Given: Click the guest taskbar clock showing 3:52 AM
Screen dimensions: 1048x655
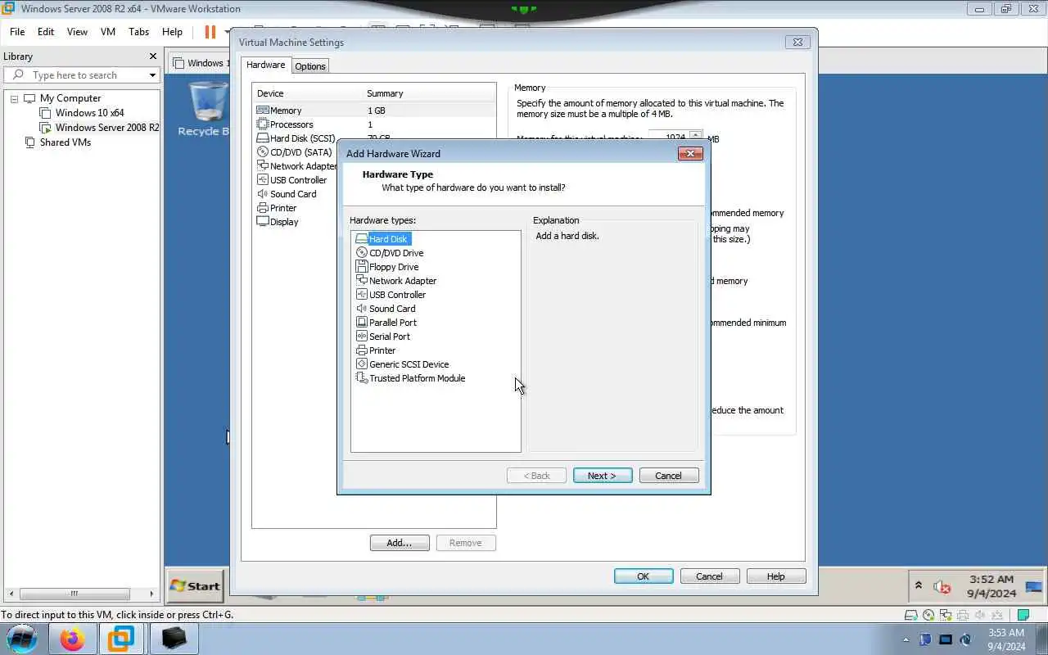Looking at the screenshot, I should pos(992,586).
